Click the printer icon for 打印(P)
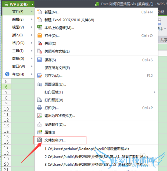 pyautogui.click(x=39, y=108)
